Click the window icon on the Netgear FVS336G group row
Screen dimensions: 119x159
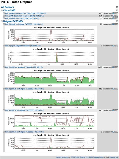(x=117, y=21)
